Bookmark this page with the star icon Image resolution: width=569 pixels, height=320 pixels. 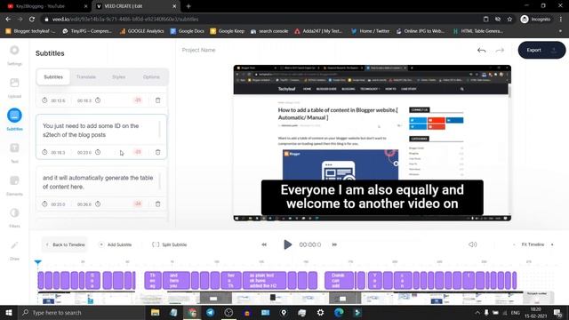coord(509,20)
